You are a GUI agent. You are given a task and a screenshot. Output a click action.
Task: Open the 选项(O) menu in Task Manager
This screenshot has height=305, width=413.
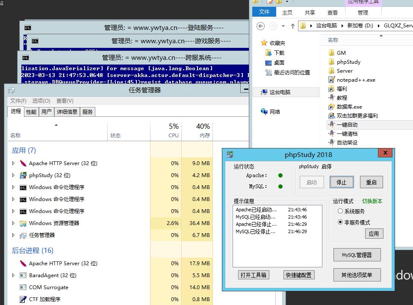pos(41,101)
